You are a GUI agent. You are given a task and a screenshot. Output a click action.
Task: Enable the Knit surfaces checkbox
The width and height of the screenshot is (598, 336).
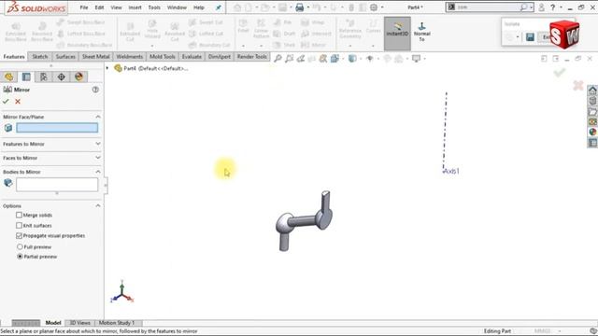[x=19, y=226]
